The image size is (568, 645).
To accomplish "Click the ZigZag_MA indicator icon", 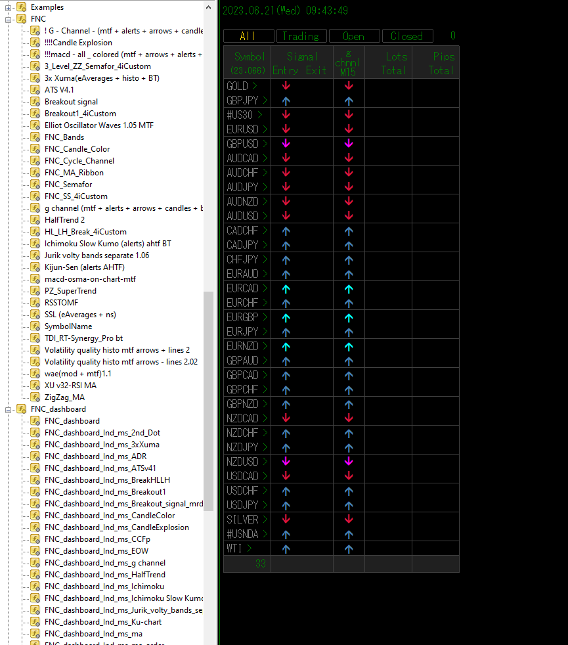I will tap(35, 397).
